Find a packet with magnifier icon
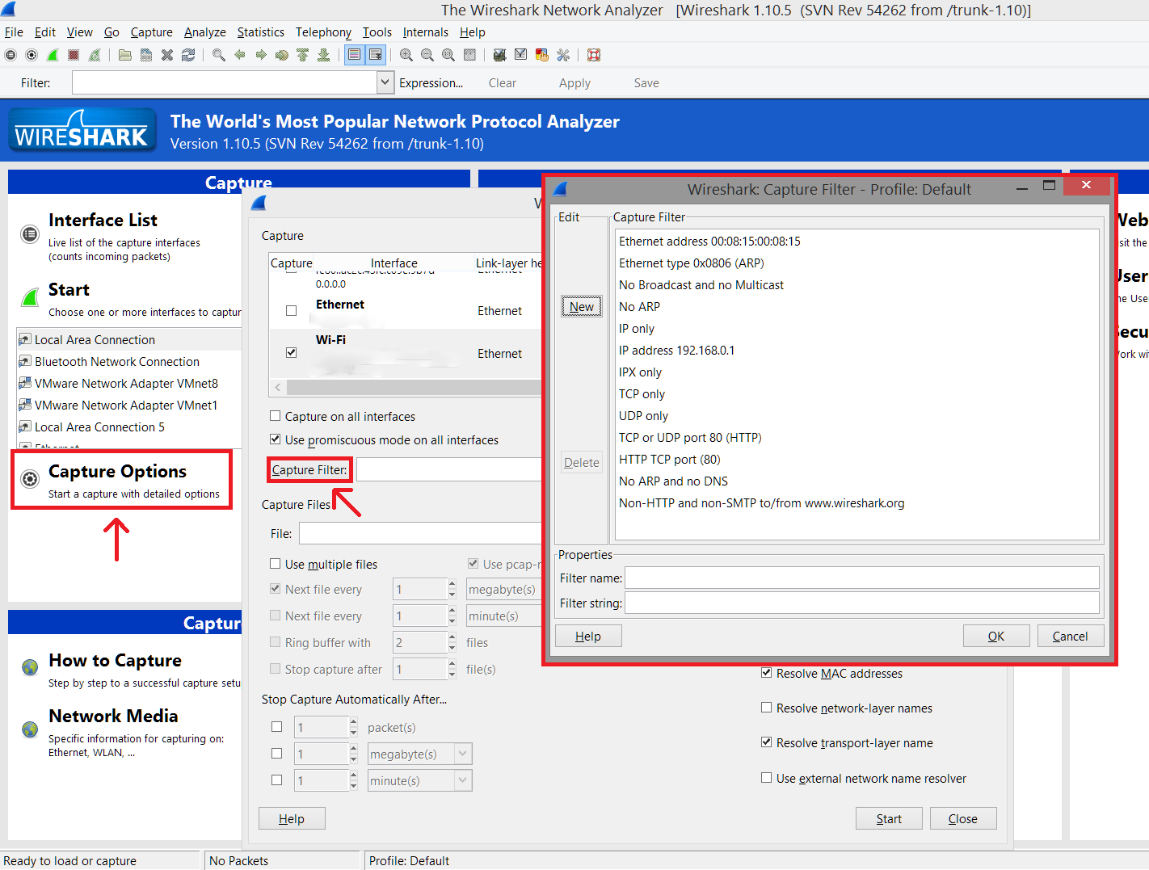Viewport: 1149px width, 870px height. [219, 55]
